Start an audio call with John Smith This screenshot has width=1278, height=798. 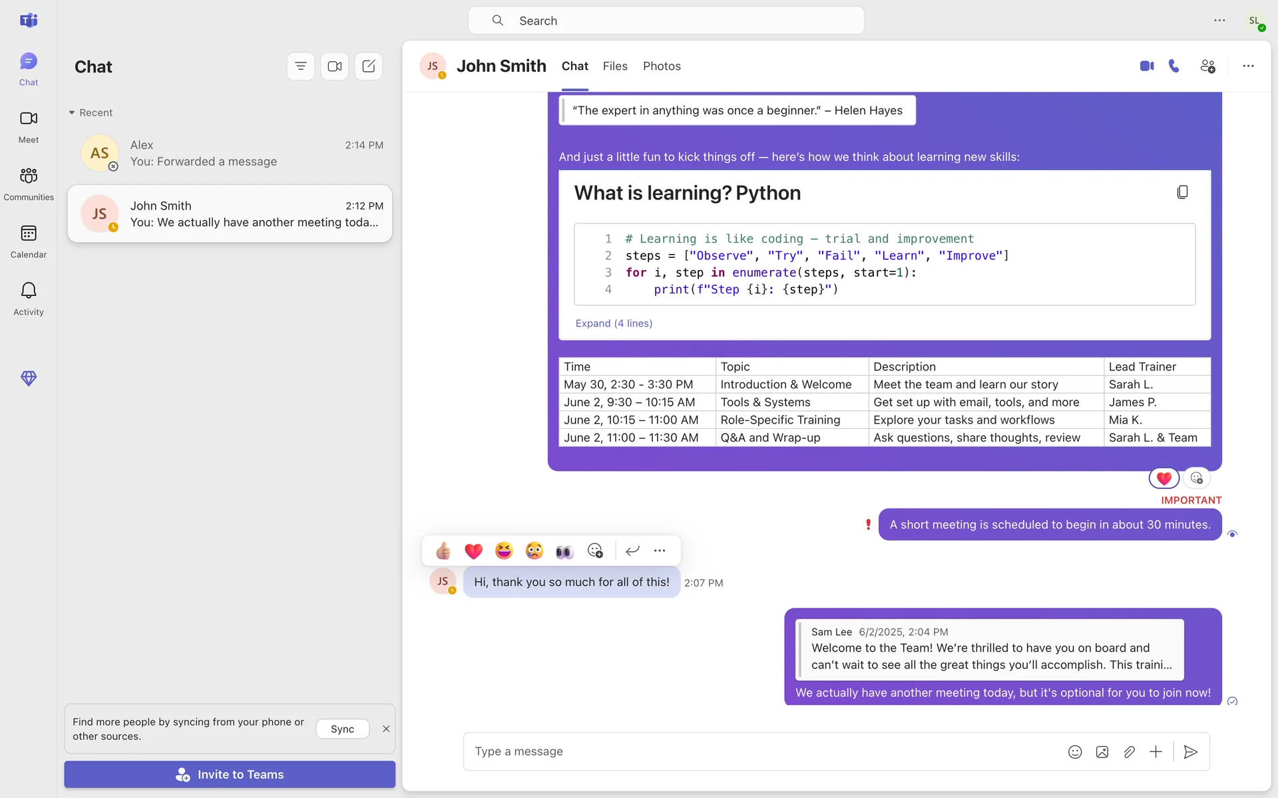tap(1174, 66)
